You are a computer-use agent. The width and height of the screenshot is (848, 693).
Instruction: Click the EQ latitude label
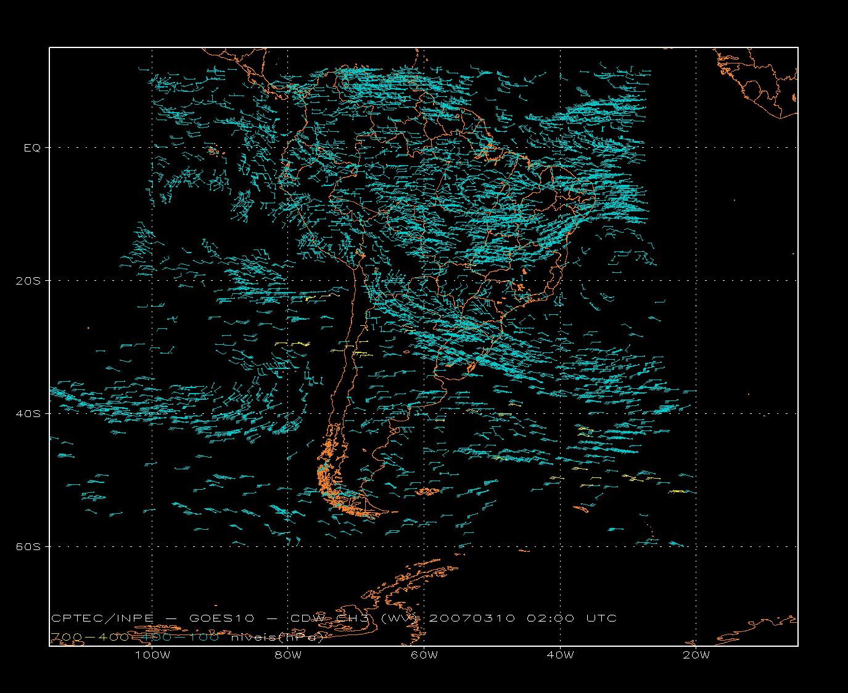(x=32, y=148)
